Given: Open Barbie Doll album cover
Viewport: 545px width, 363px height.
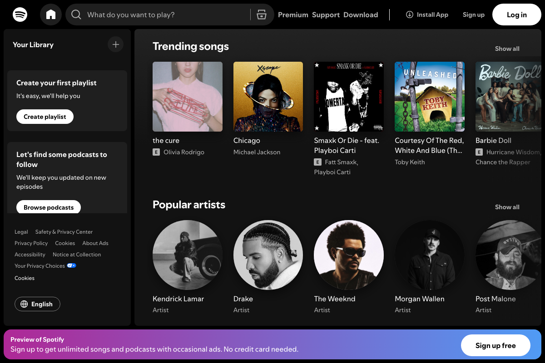Looking at the screenshot, I should [508, 97].
